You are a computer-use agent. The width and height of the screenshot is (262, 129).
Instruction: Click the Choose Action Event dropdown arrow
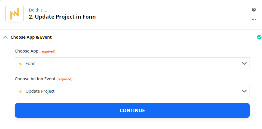tap(244, 91)
